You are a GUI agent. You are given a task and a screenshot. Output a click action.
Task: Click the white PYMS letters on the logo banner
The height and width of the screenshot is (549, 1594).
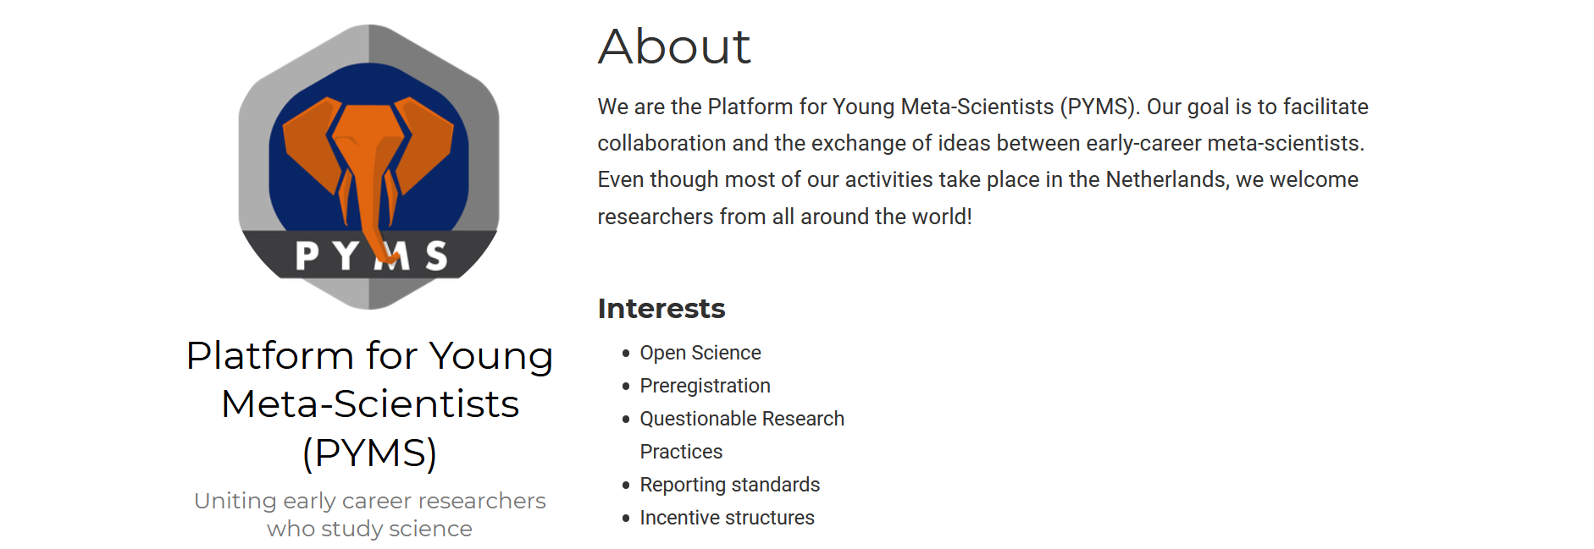[370, 255]
